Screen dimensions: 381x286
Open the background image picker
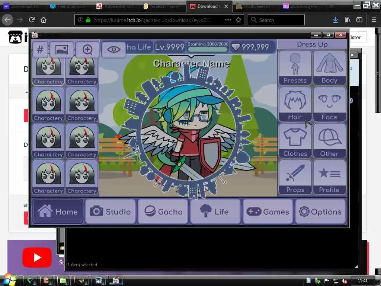(61, 50)
